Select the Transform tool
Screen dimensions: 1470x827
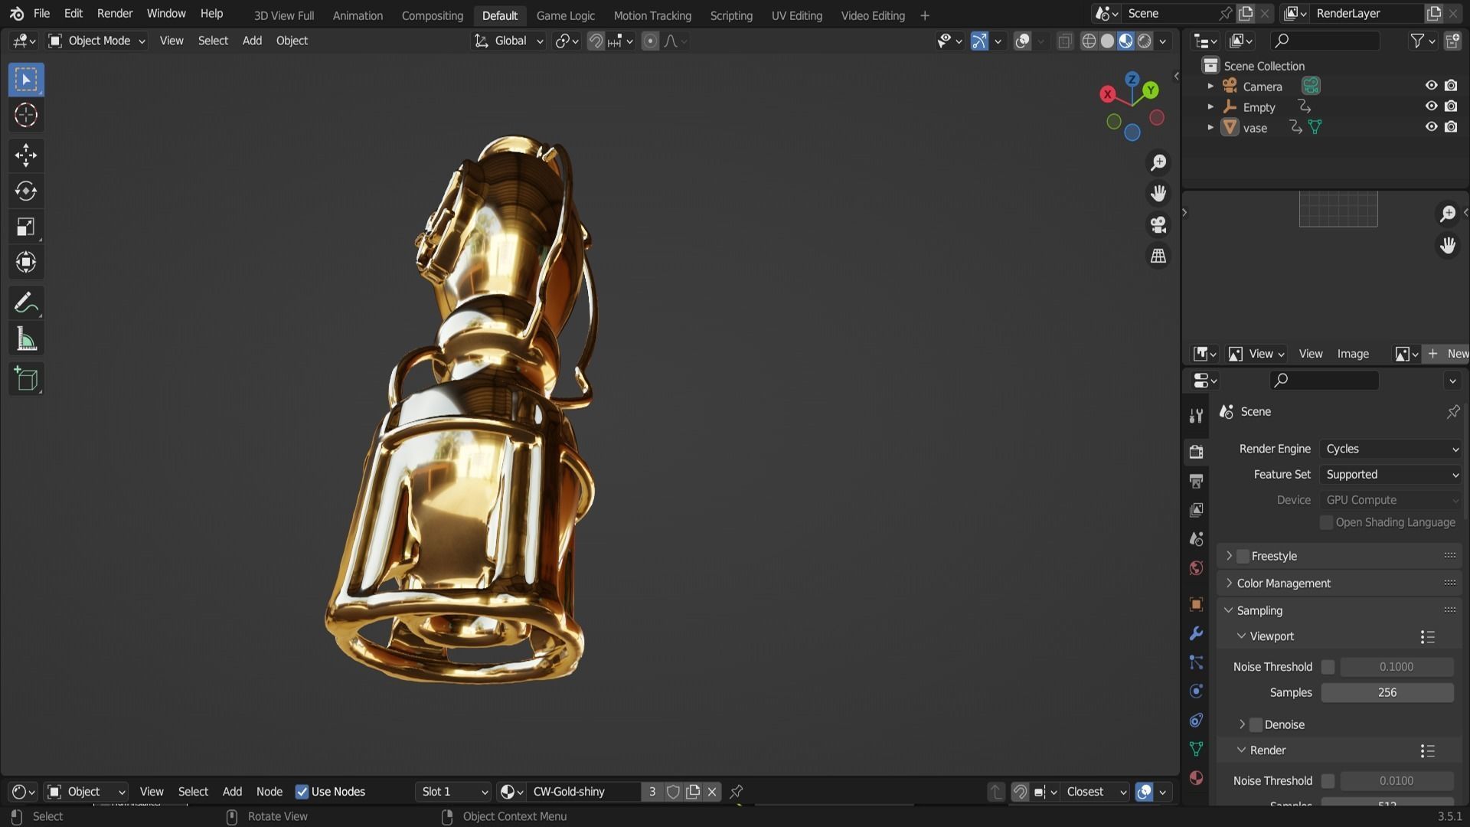[x=26, y=262]
